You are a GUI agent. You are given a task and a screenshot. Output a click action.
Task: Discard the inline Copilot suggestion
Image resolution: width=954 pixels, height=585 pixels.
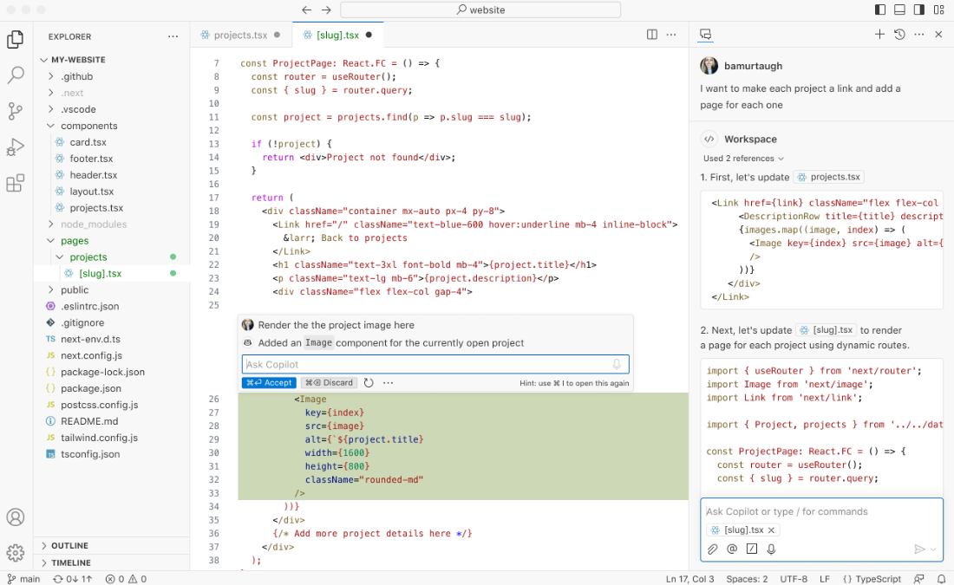pyautogui.click(x=330, y=381)
